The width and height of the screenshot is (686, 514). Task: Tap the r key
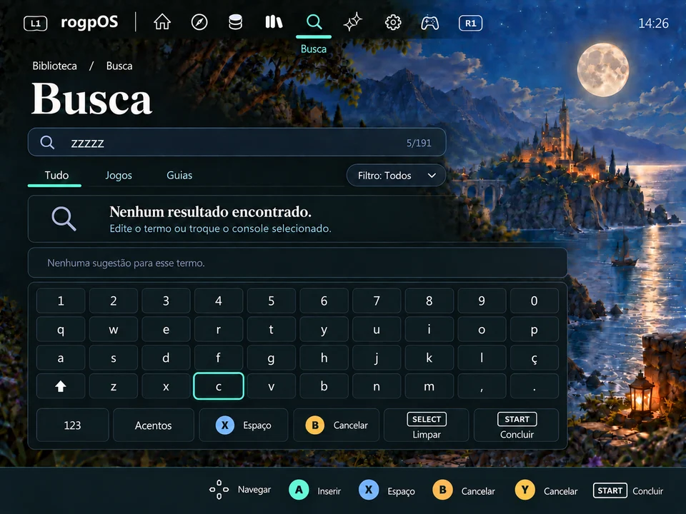219,329
